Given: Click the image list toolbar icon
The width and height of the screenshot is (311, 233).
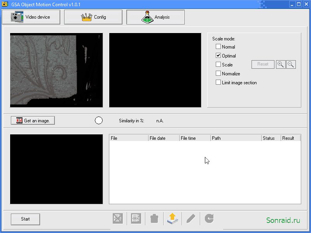Looking at the screenshot, I should tap(136, 219).
